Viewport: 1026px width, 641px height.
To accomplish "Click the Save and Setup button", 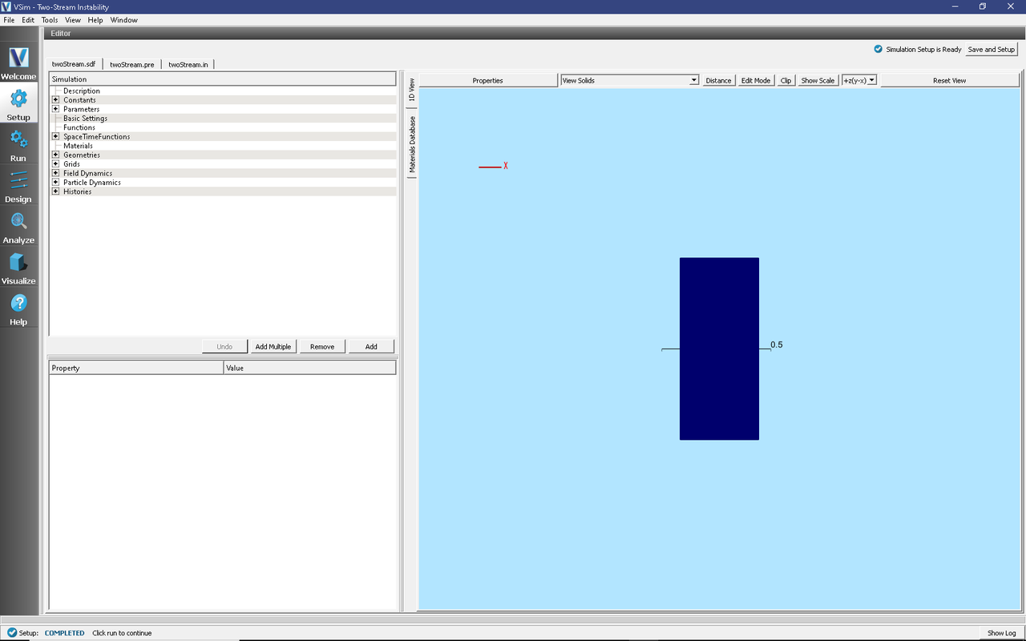I will click(991, 49).
